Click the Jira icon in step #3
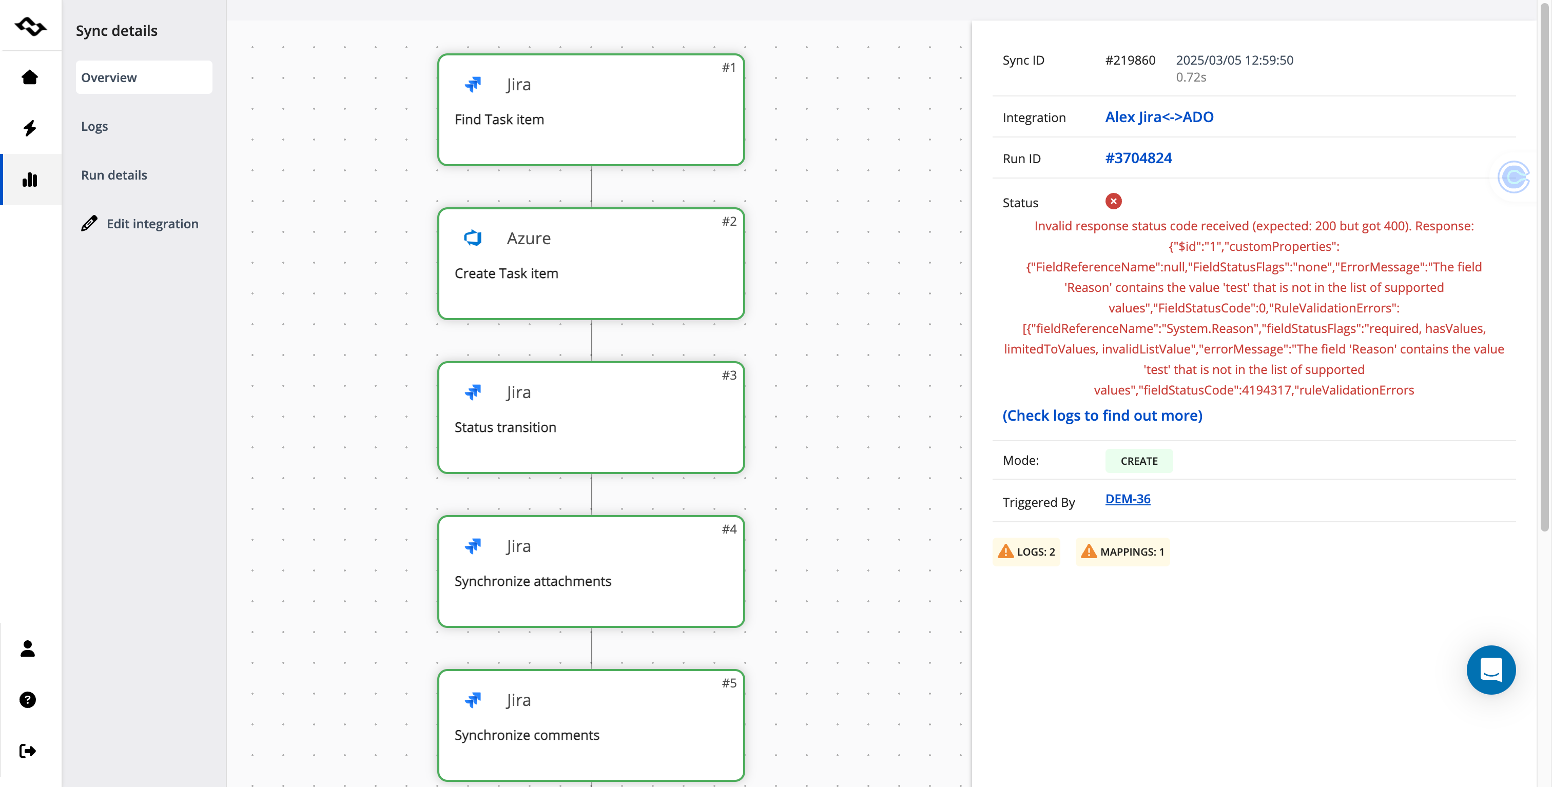1552x787 pixels. tap(473, 392)
